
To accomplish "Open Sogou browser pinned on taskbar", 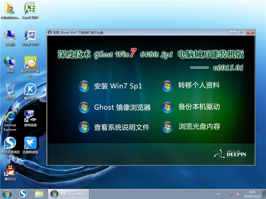I will (23, 194).
